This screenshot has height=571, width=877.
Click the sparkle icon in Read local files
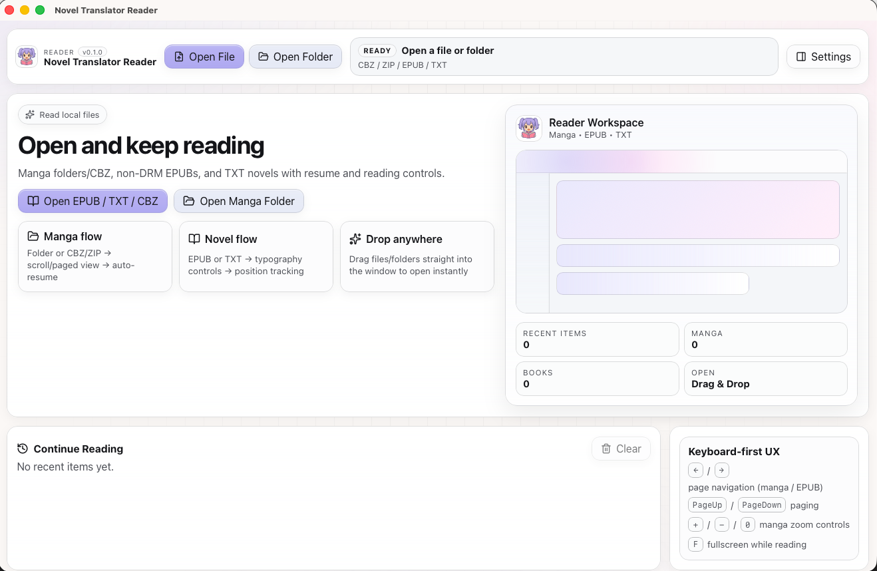point(30,115)
